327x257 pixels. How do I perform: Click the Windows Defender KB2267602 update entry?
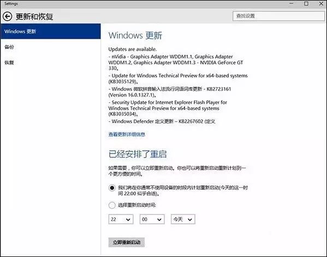162,121
